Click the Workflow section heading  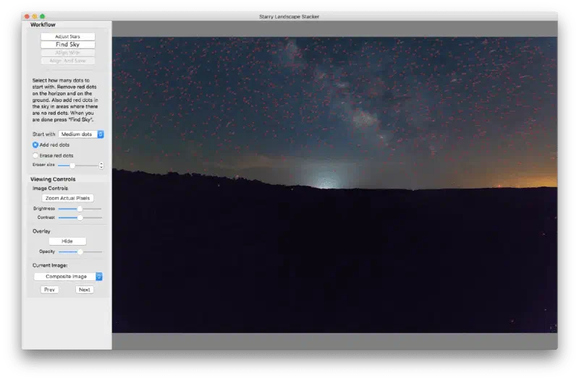point(43,25)
